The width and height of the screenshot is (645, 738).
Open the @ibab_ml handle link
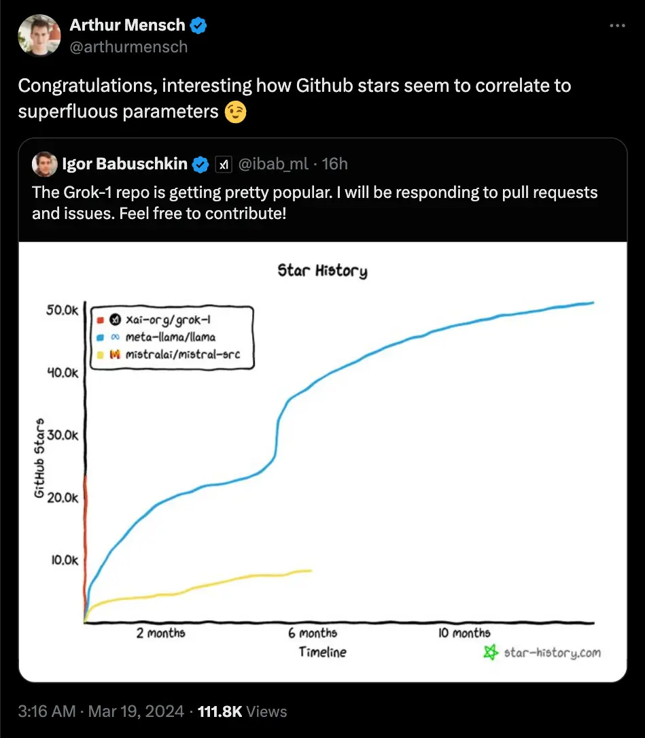(273, 164)
